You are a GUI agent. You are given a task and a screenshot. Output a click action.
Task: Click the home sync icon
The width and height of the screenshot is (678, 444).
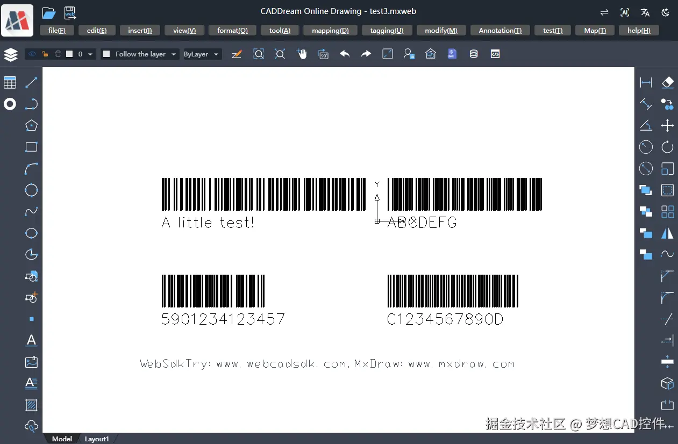pos(431,54)
